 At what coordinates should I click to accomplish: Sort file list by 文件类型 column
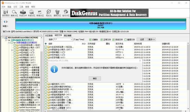click(91, 44)
